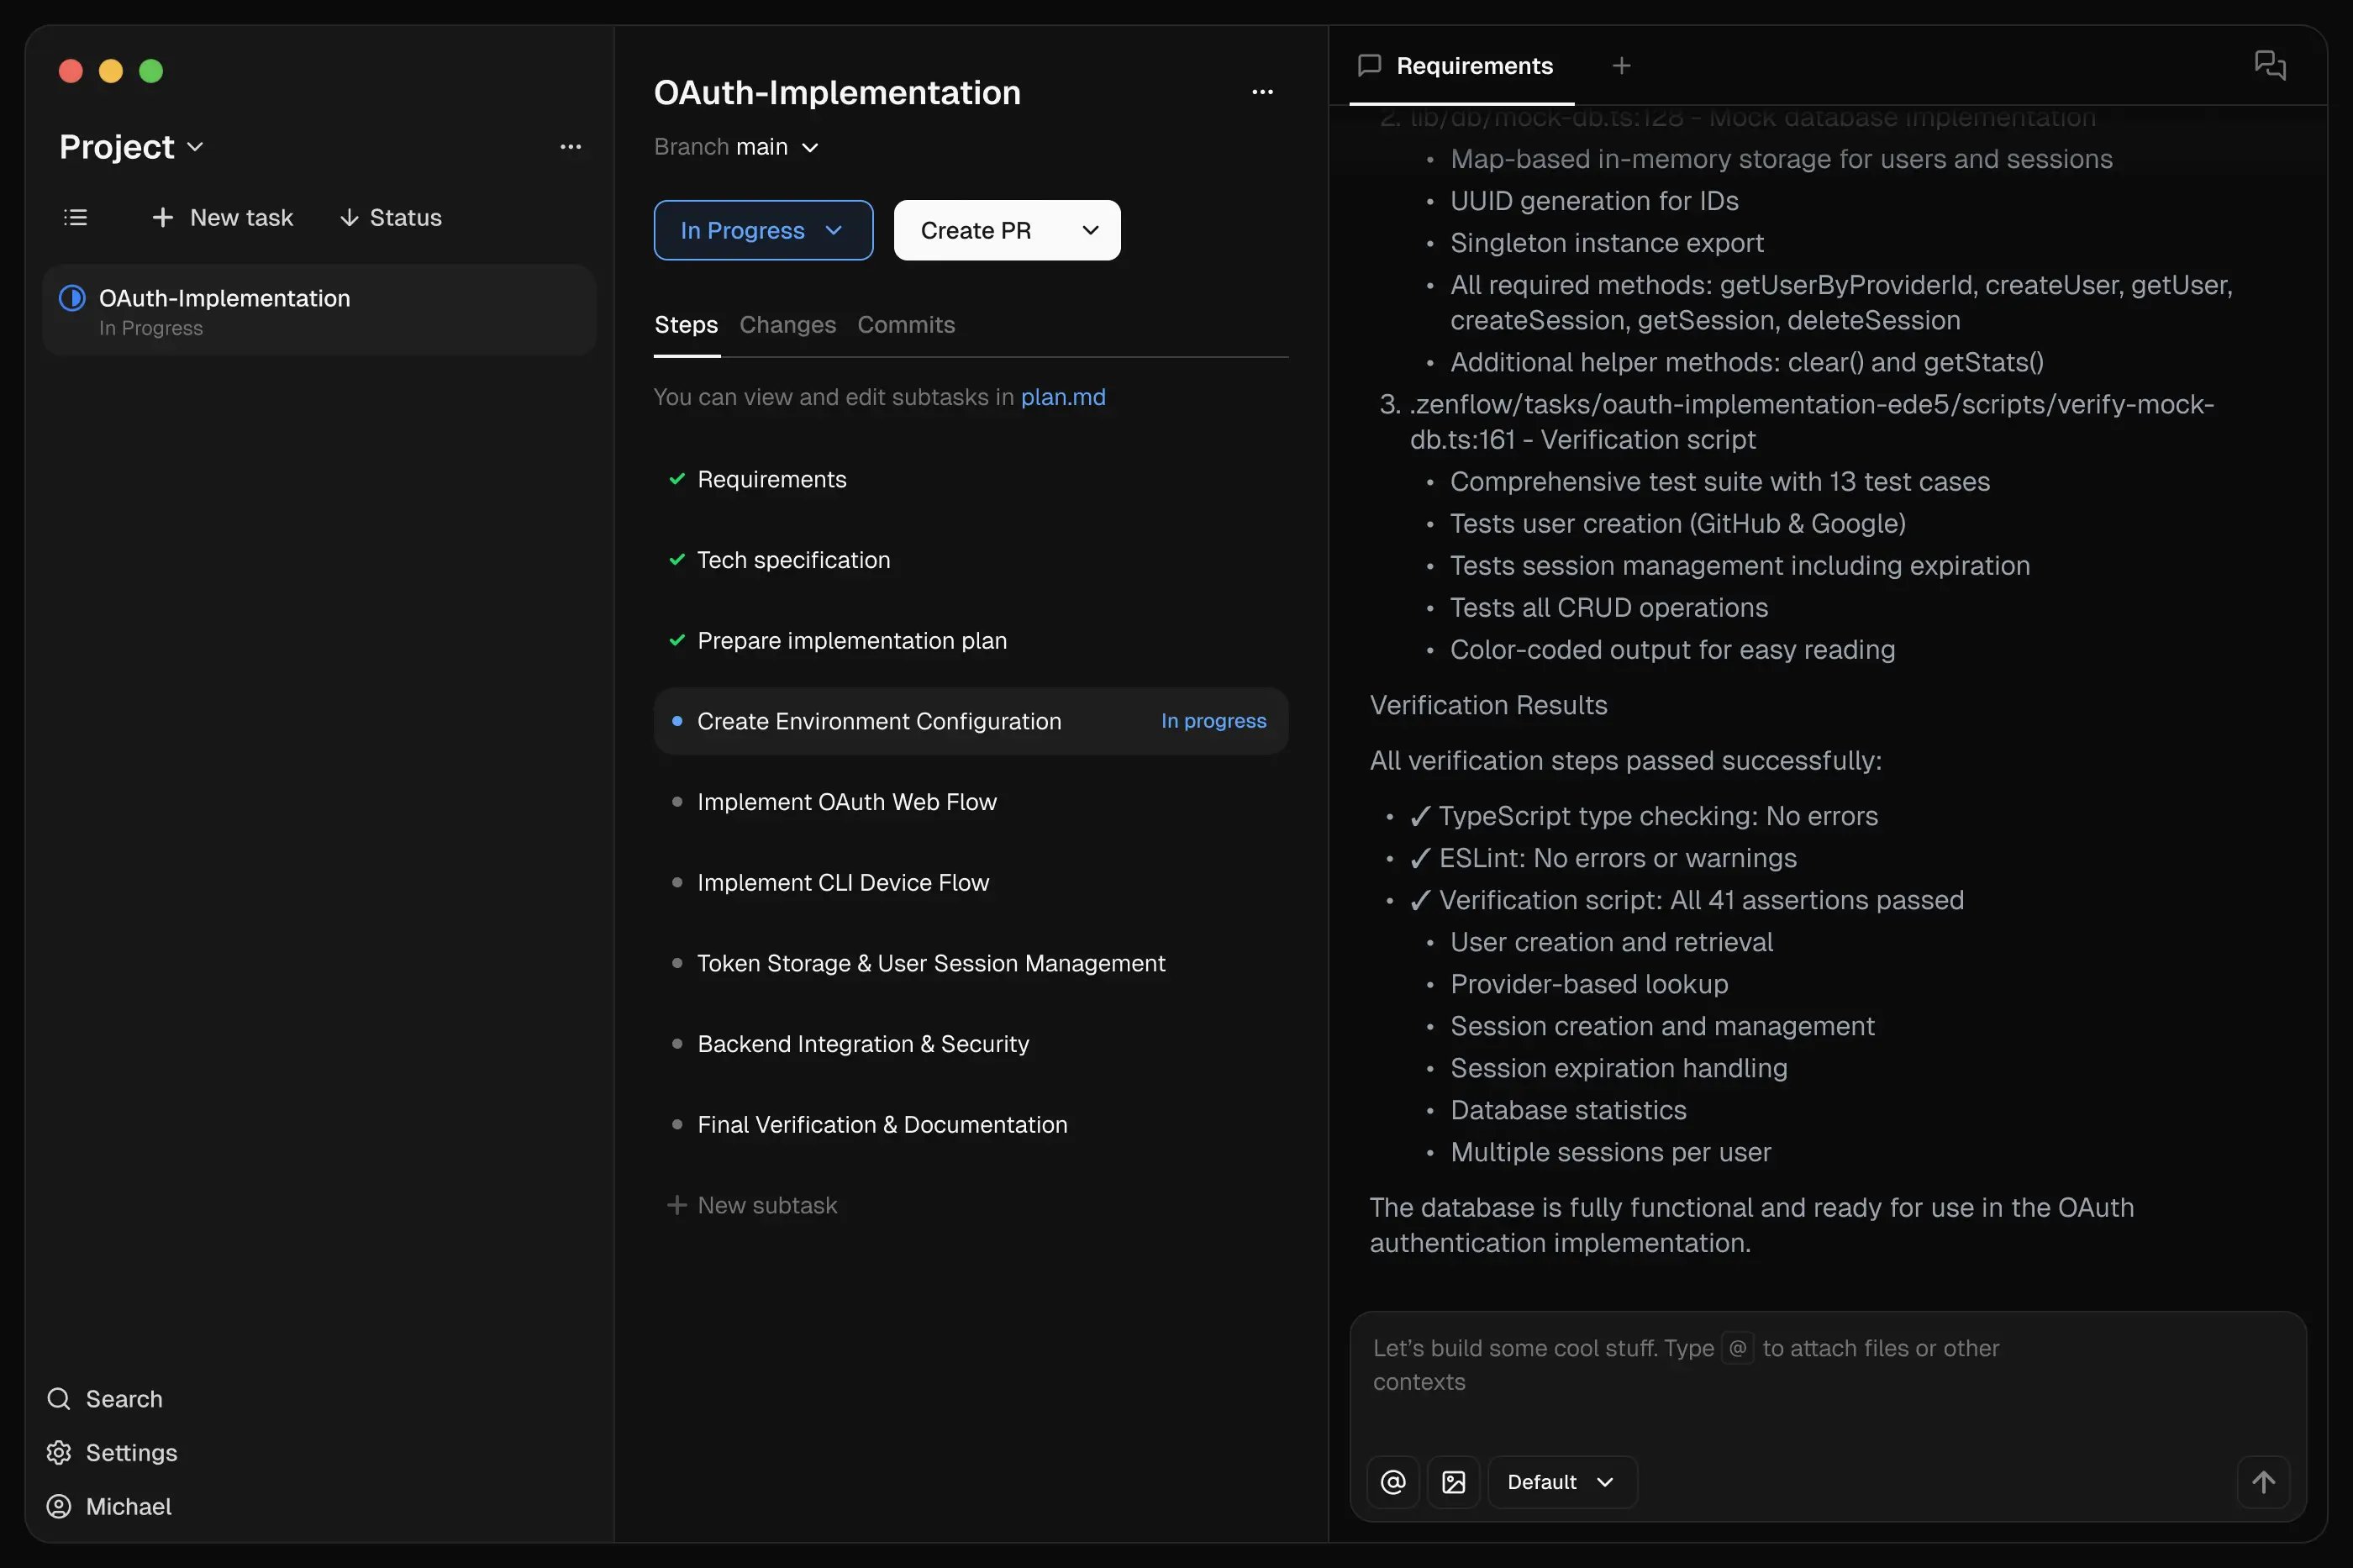Screen dimensions: 2353x1568
Task: Select the Changes tab
Action: [x=787, y=324]
